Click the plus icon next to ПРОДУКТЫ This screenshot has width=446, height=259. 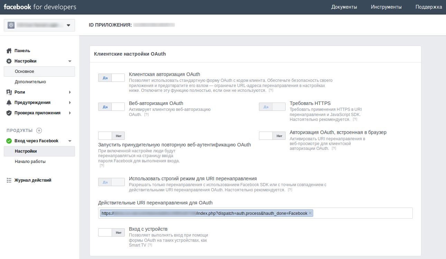tap(39, 131)
